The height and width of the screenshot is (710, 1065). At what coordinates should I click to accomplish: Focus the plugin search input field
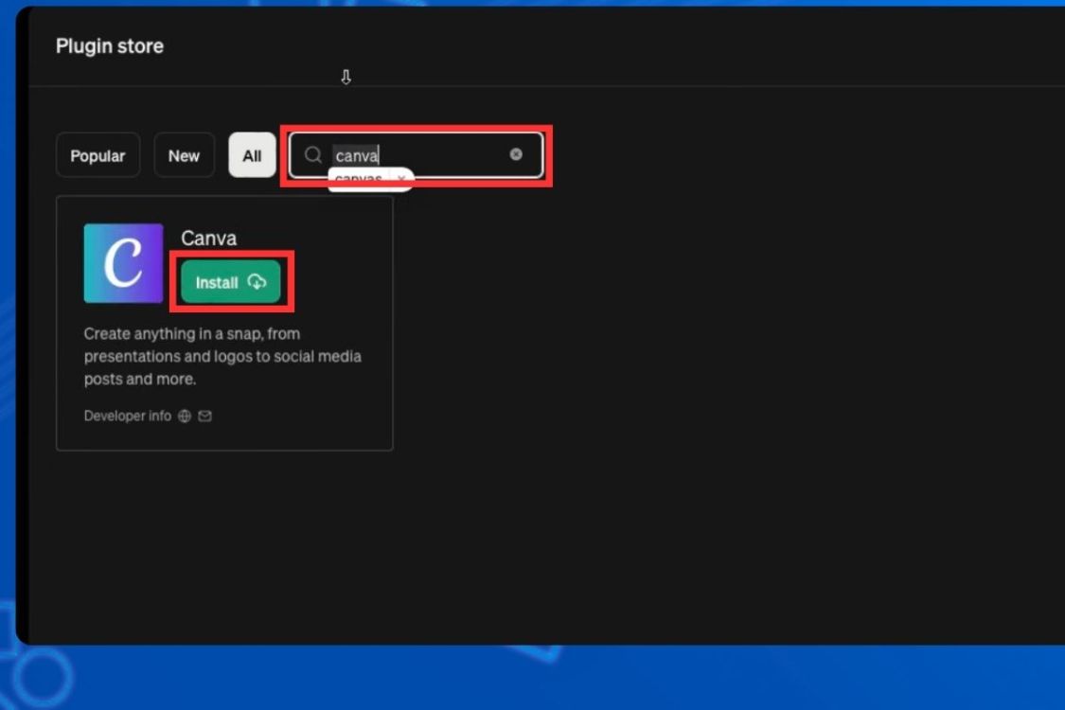coord(445,155)
